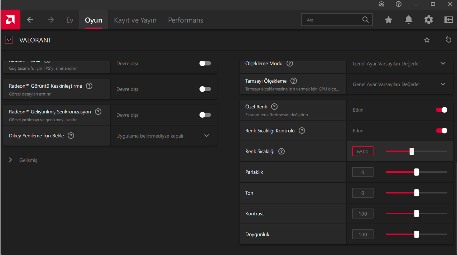This screenshot has height=255, width=457.
Task: Favorite VALORANT with the star outline icon
Action: pyautogui.click(x=427, y=40)
